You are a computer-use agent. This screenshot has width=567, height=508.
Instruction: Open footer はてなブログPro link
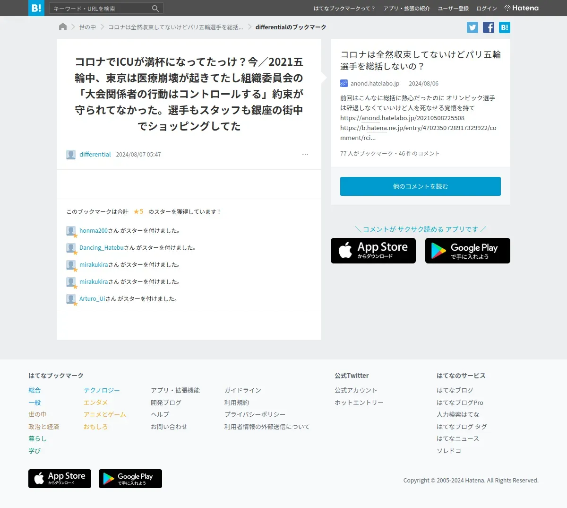460,403
